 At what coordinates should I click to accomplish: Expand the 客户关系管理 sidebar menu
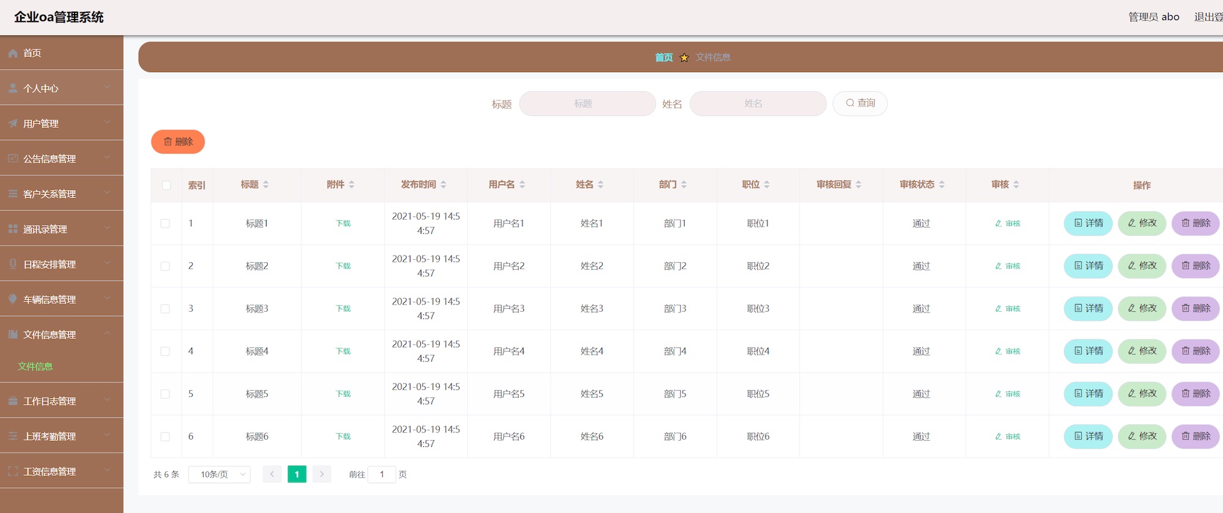coord(61,193)
